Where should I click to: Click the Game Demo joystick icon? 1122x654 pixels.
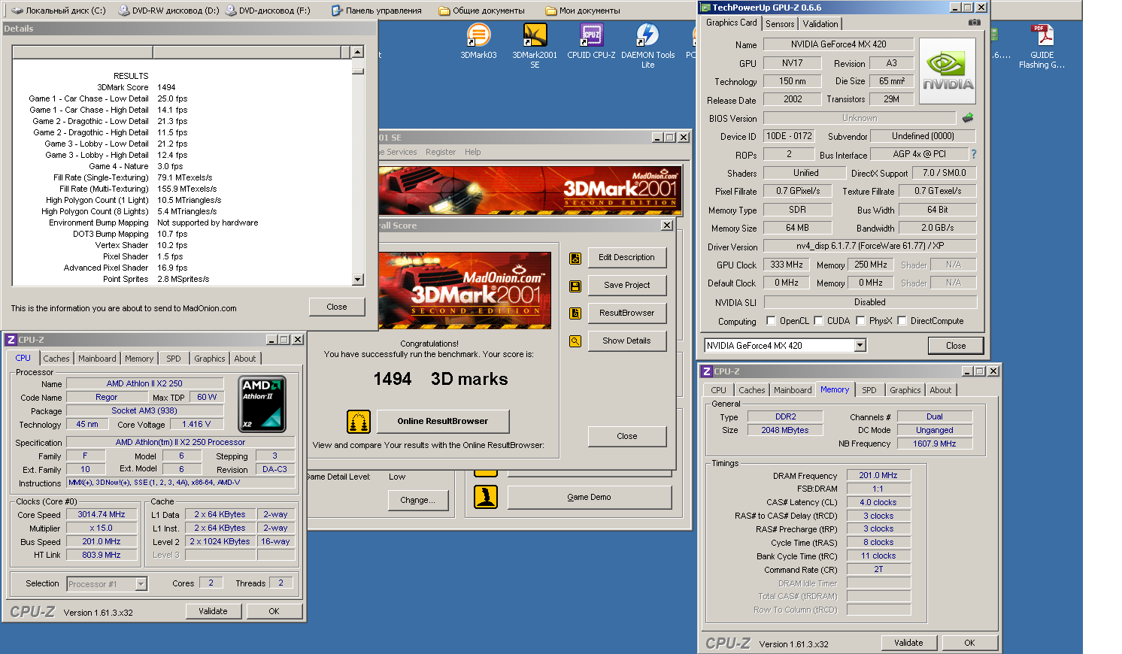[x=486, y=497]
